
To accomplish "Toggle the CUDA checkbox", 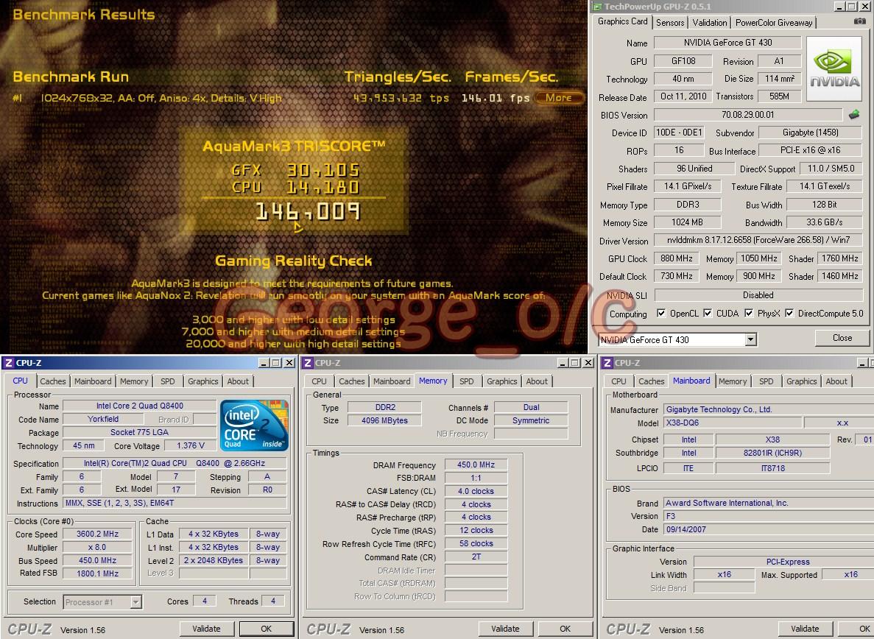I will click(x=708, y=313).
